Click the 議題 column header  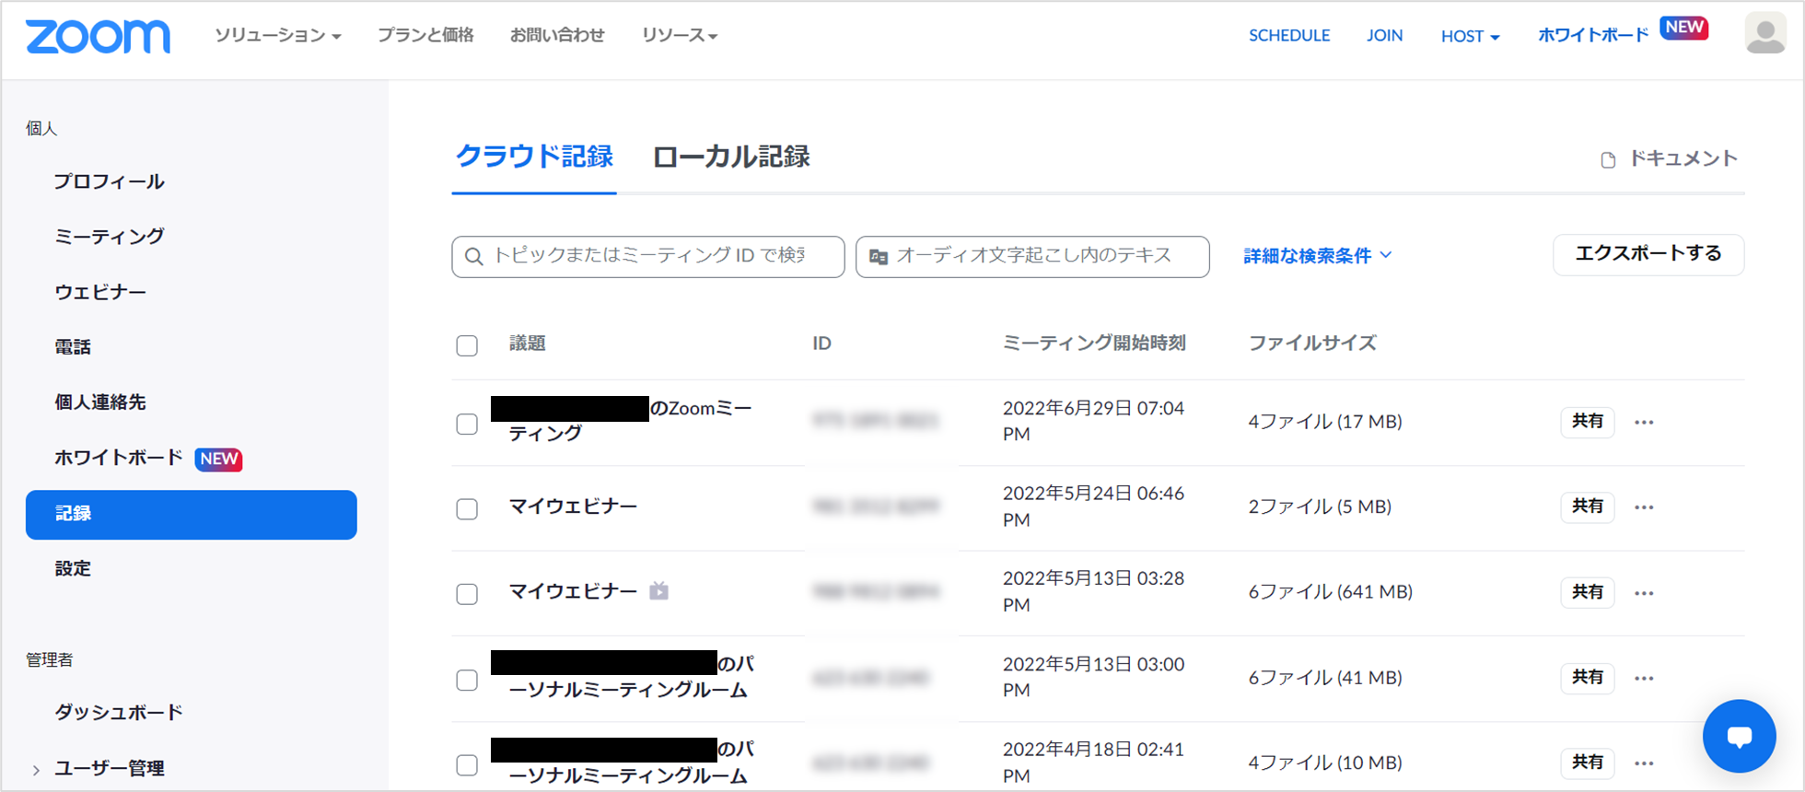528,344
